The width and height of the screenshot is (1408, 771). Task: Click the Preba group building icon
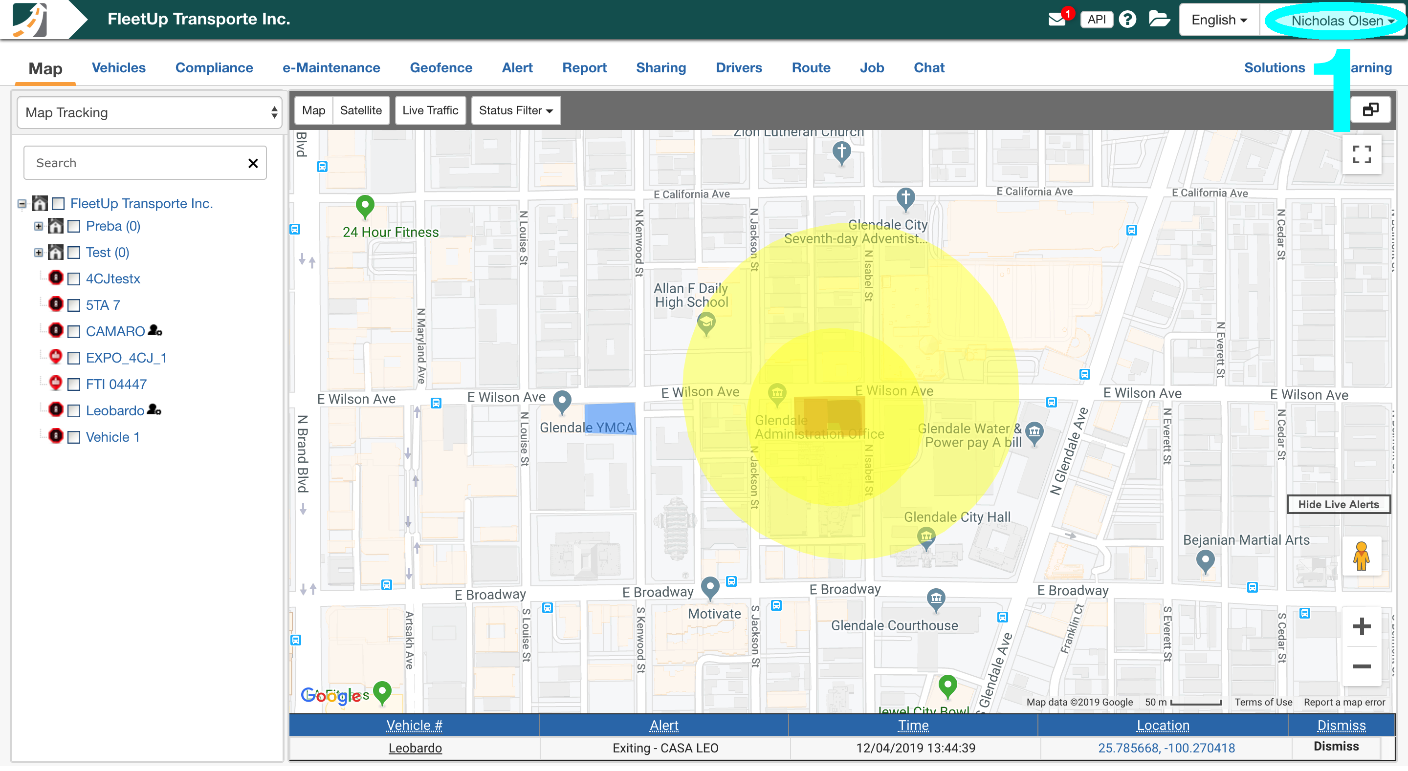tap(56, 225)
